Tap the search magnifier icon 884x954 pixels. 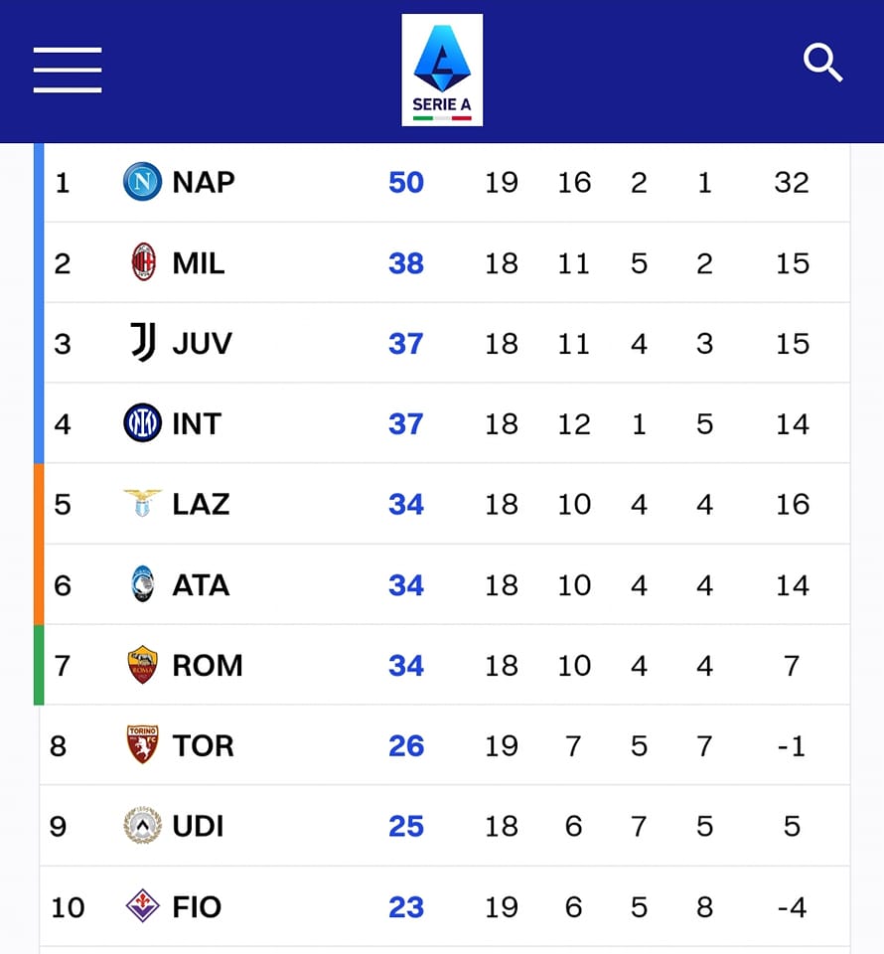click(x=822, y=62)
